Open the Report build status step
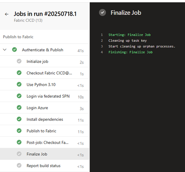185x172 pixels. [x=44, y=166]
